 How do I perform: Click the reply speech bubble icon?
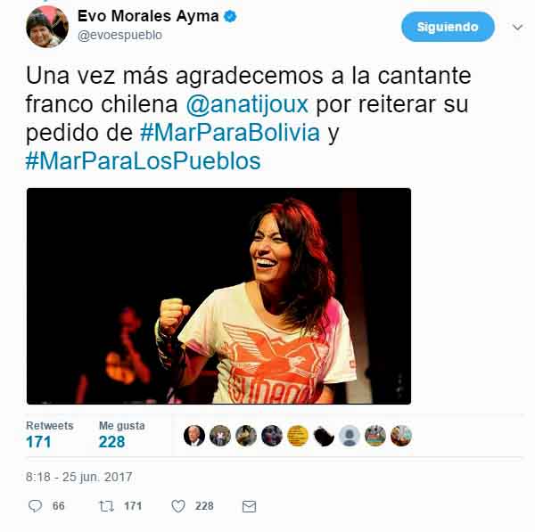35,506
